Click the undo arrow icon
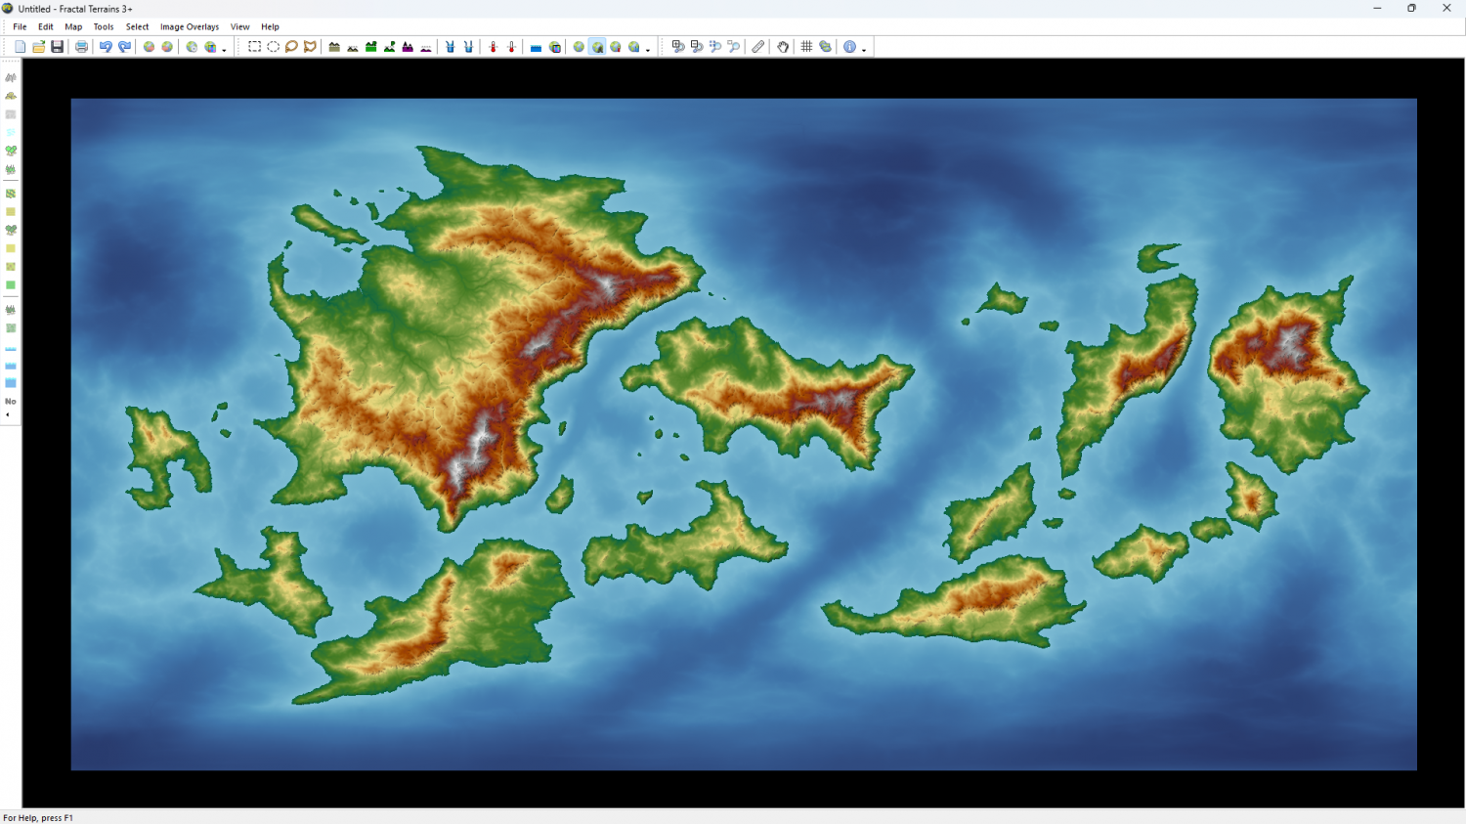This screenshot has height=824, width=1466. tap(106, 47)
